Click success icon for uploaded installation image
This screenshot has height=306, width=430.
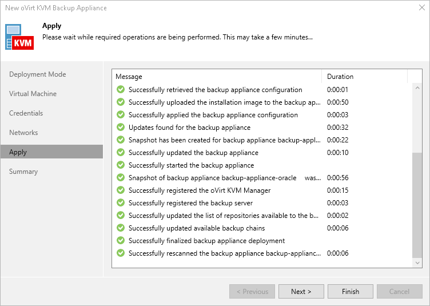pyautogui.click(x=121, y=102)
